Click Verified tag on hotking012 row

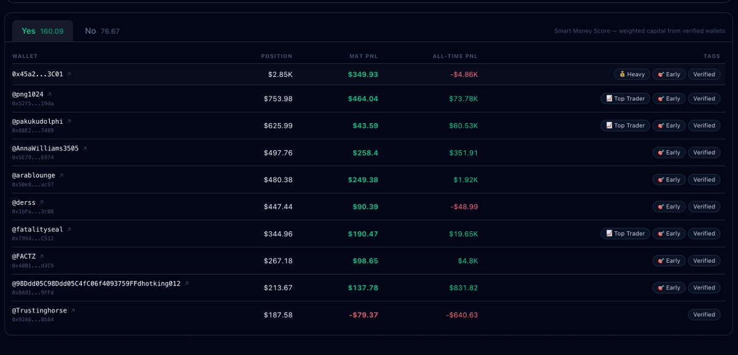pos(704,287)
